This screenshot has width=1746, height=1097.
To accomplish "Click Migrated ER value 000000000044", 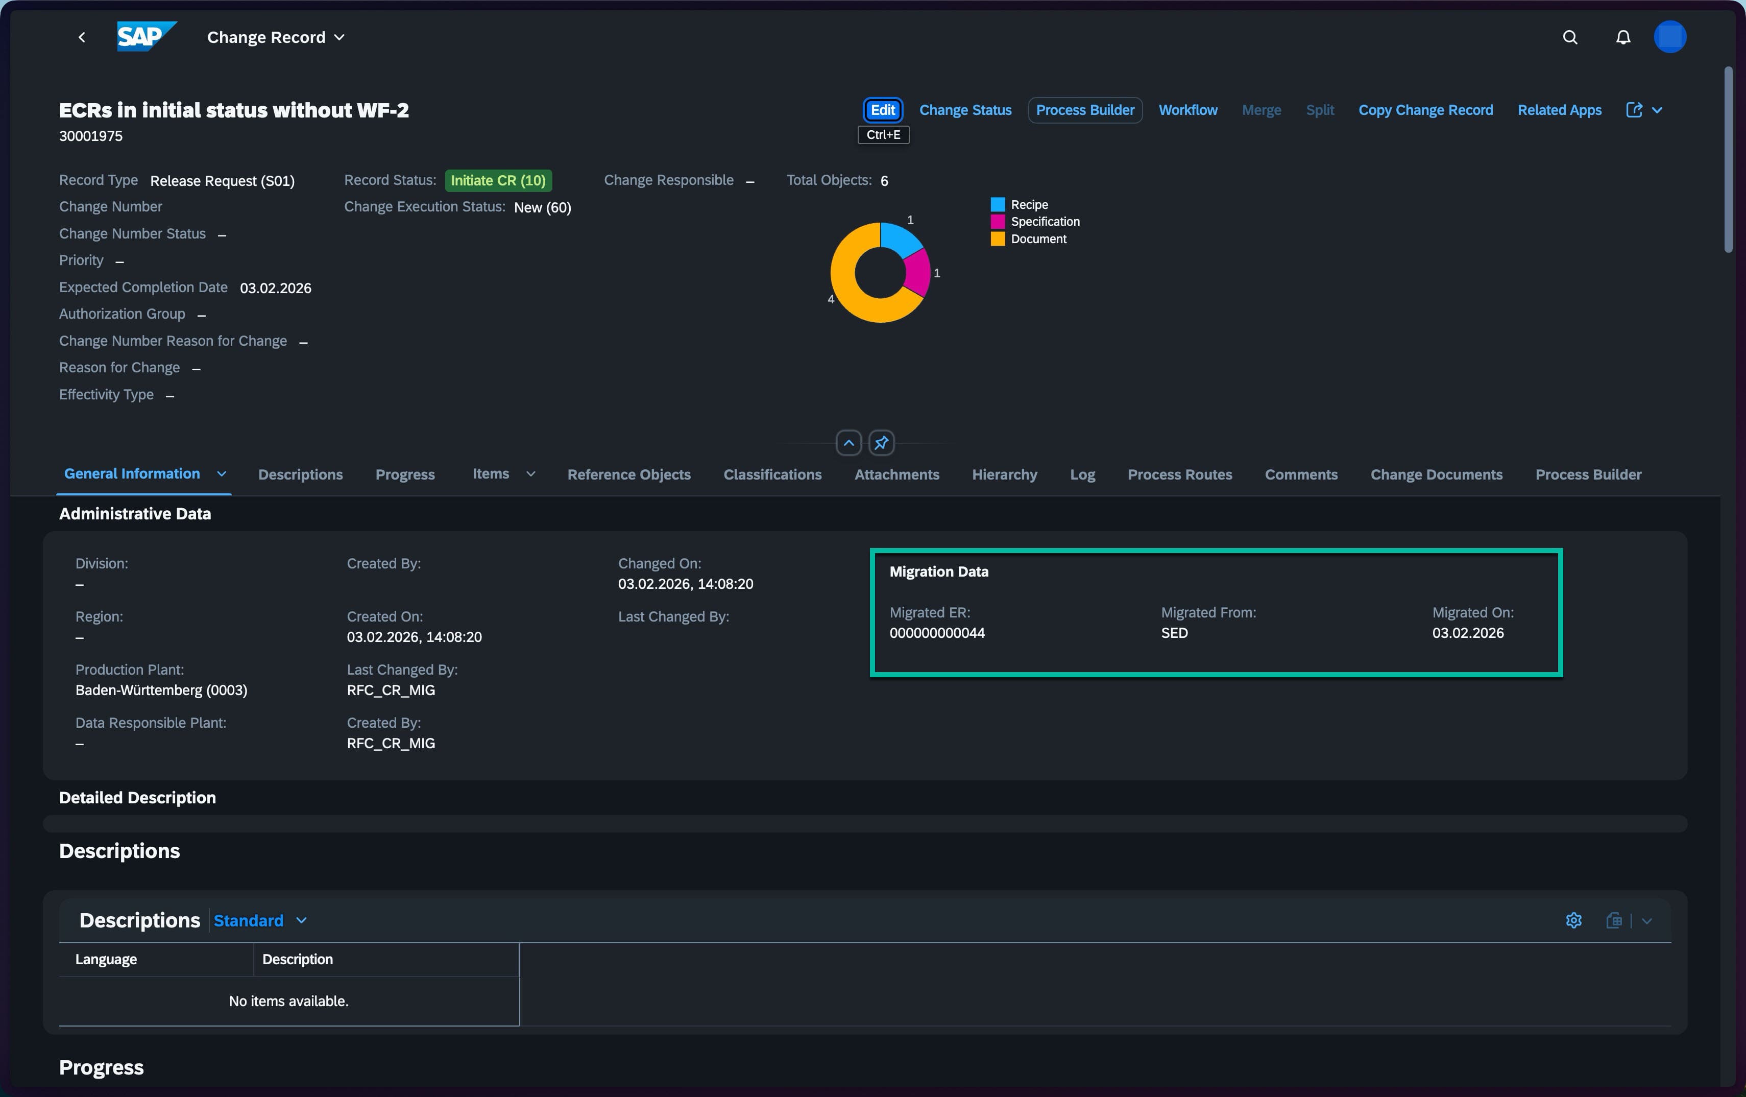I will click(937, 633).
